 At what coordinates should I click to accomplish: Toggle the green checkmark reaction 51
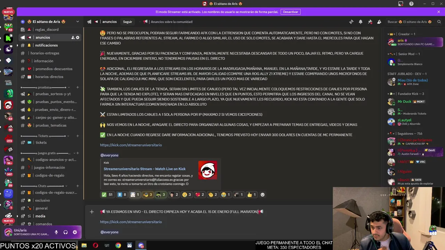107,194
